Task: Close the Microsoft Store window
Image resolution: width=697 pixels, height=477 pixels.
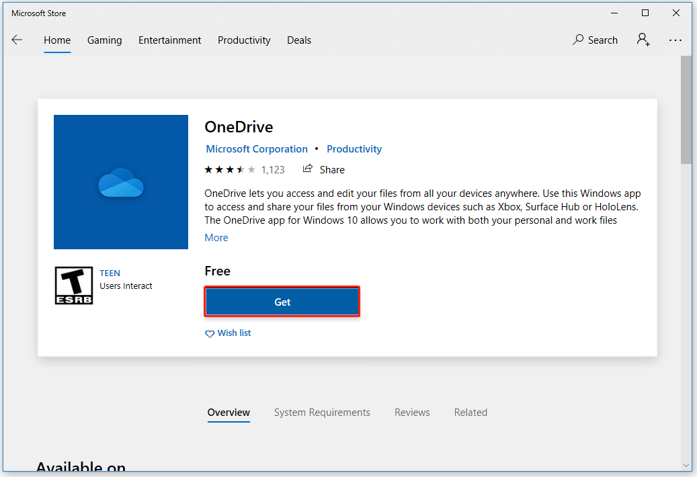Action: tap(676, 13)
